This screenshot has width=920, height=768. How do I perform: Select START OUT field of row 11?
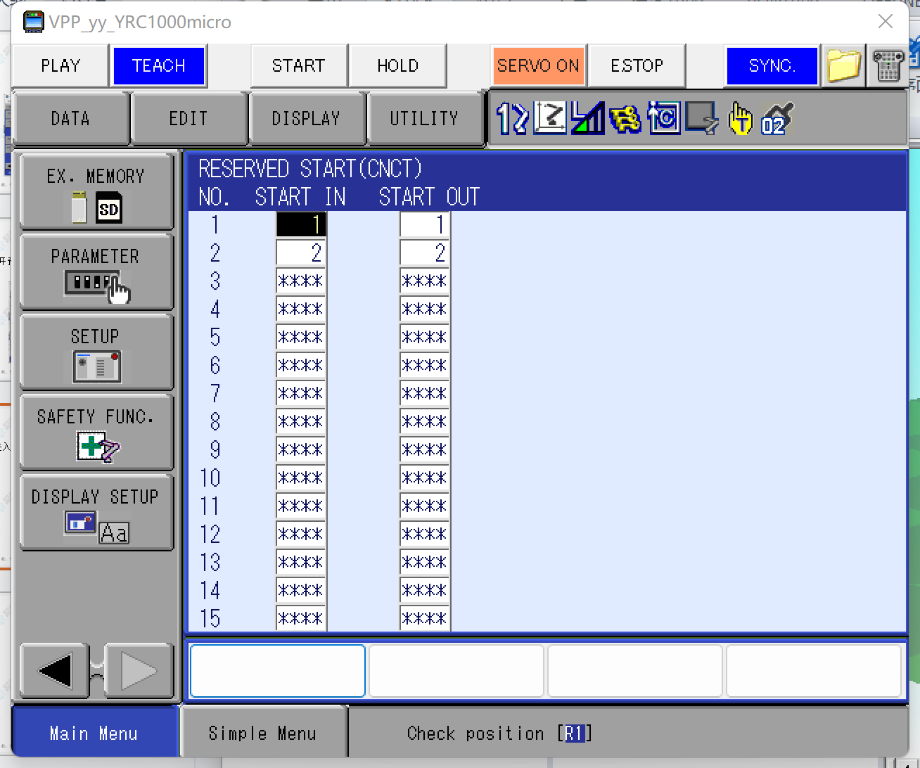tap(424, 506)
